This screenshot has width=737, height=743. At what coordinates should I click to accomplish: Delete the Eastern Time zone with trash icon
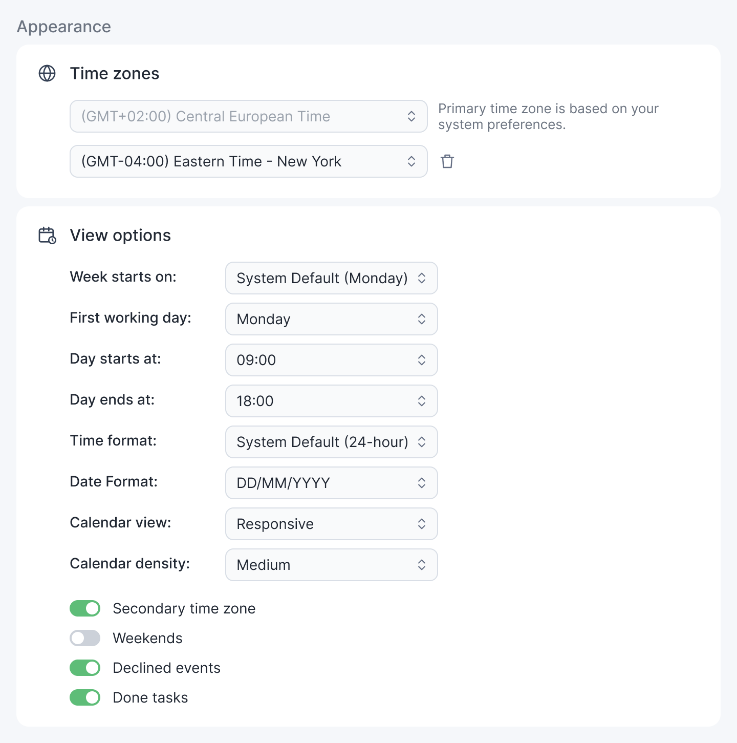click(x=447, y=161)
